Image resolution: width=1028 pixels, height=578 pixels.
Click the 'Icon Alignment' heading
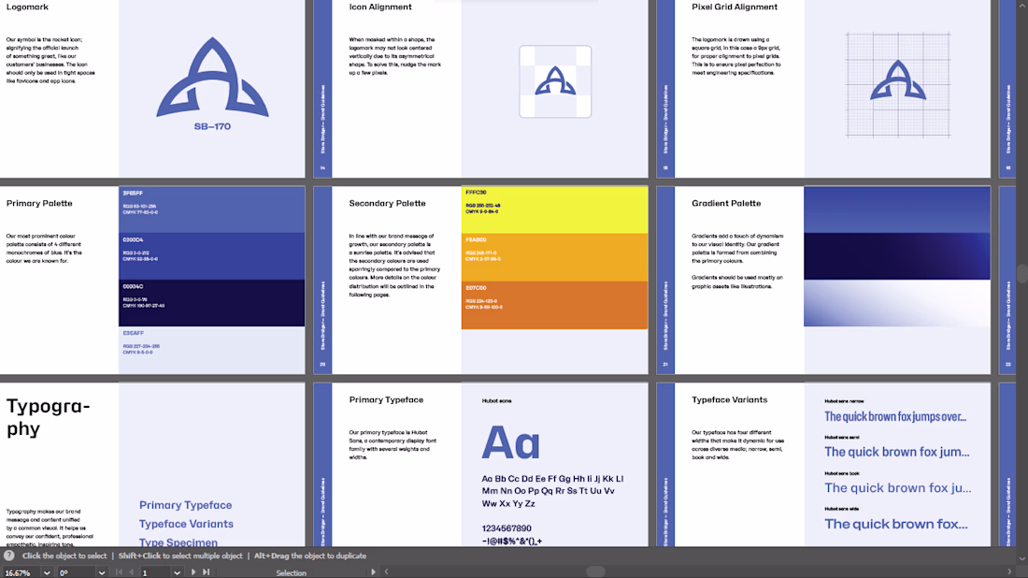[x=380, y=7]
